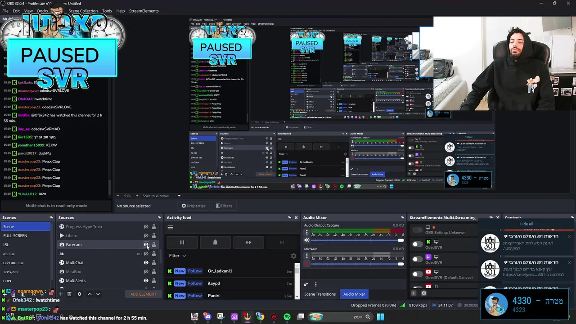Dismiss the first 301 news notification
Image resolution: width=576 pixels, height=324 pixels.
click(569, 236)
